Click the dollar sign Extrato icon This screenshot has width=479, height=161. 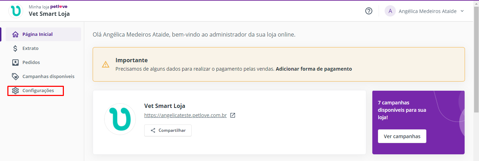(x=15, y=49)
